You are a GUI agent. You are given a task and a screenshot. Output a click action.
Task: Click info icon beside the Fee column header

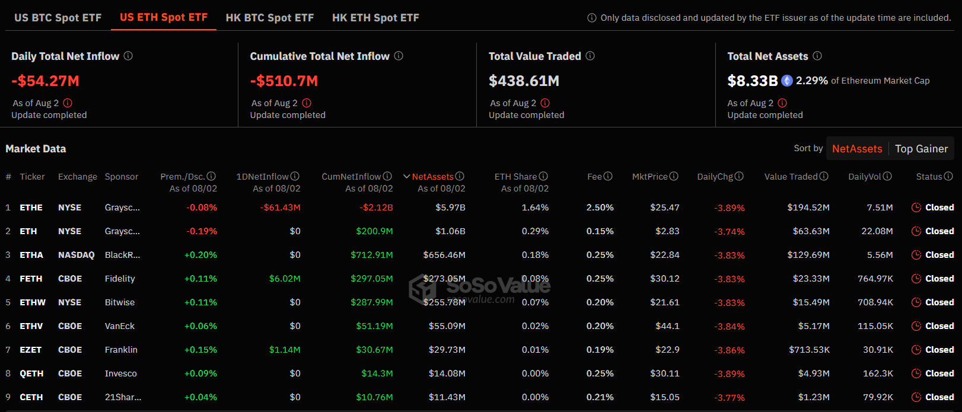click(608, 176)
